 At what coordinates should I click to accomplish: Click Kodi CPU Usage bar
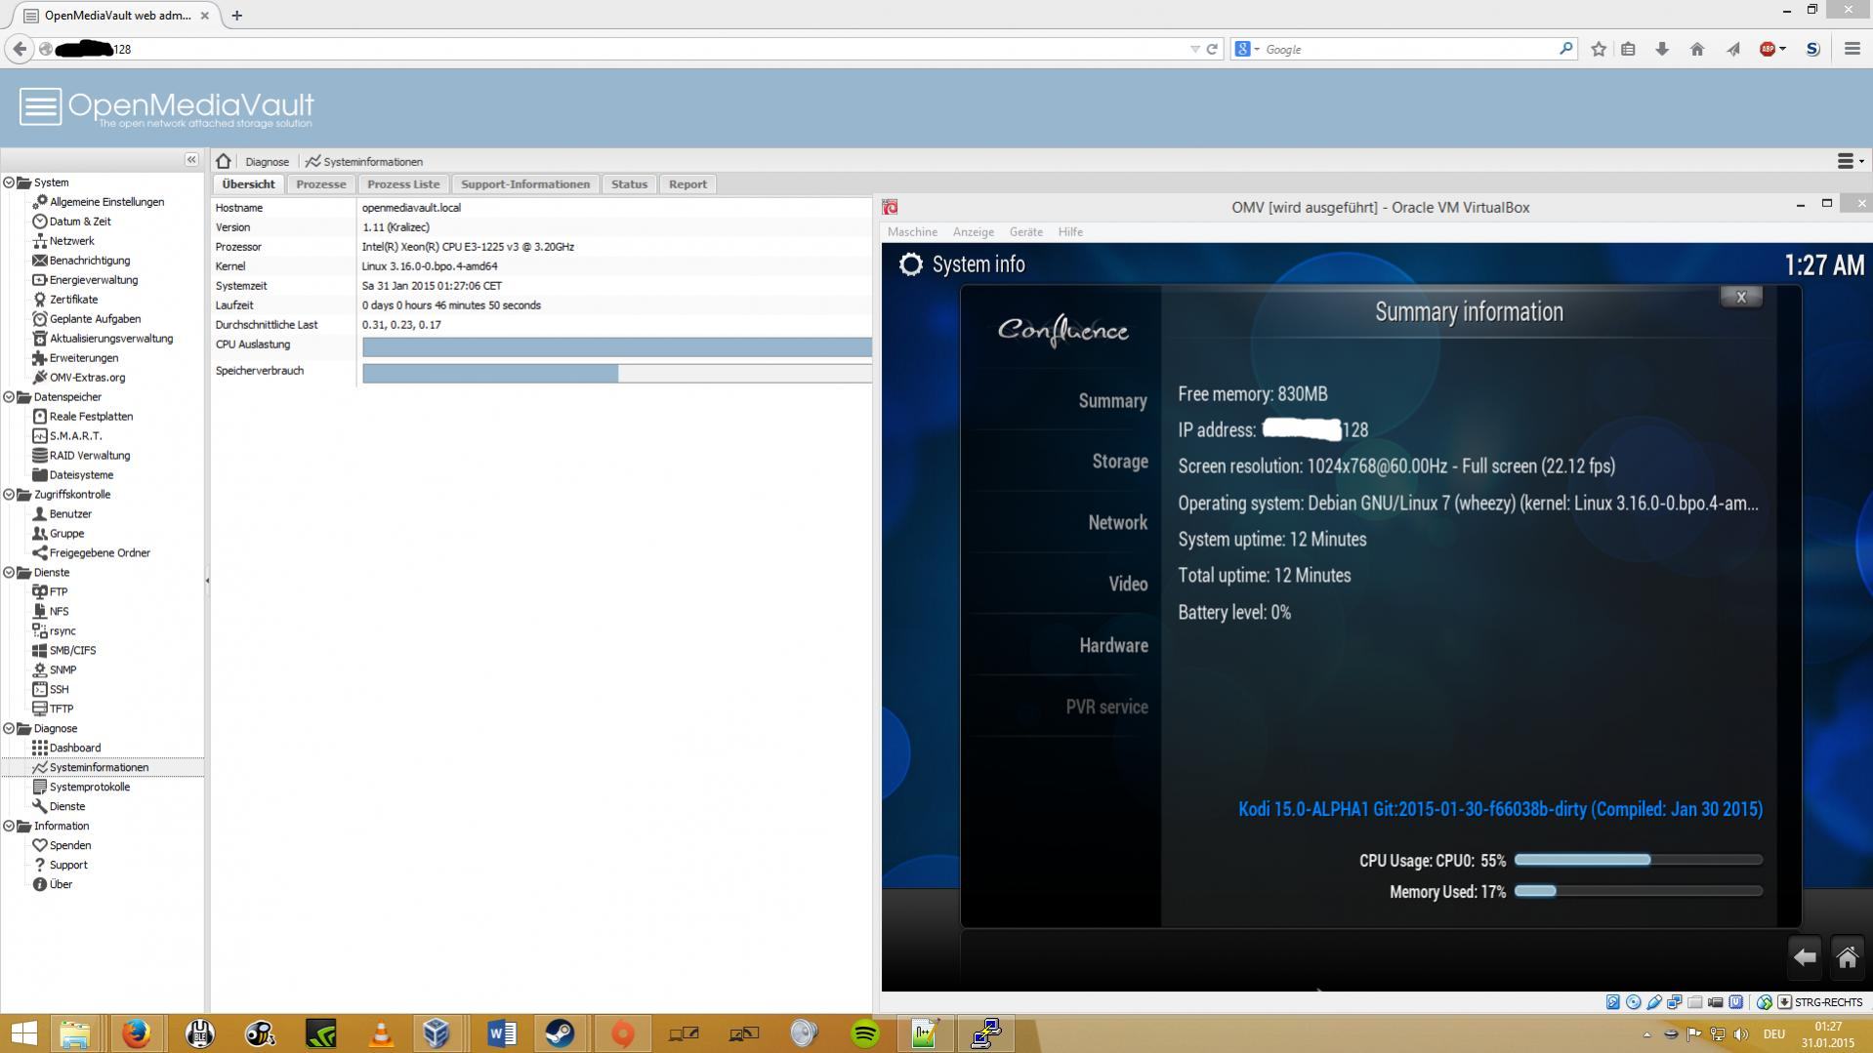1638,860
